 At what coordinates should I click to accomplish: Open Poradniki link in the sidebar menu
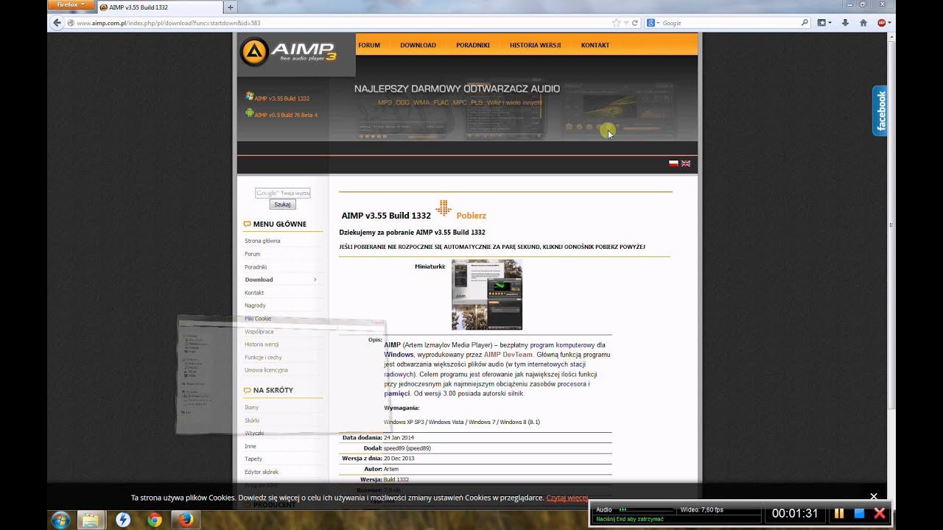[x=256, y=266]
